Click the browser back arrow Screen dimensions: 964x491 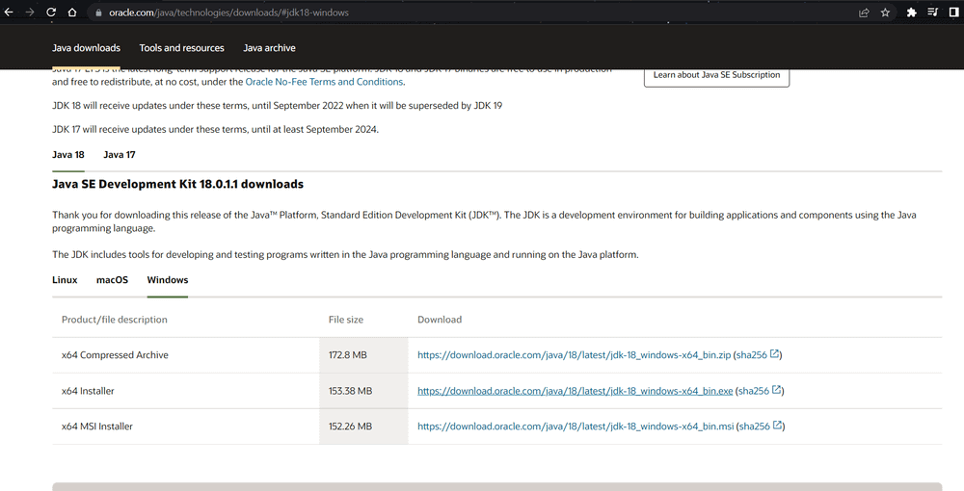pyautogui.click(x=10, y=13)
